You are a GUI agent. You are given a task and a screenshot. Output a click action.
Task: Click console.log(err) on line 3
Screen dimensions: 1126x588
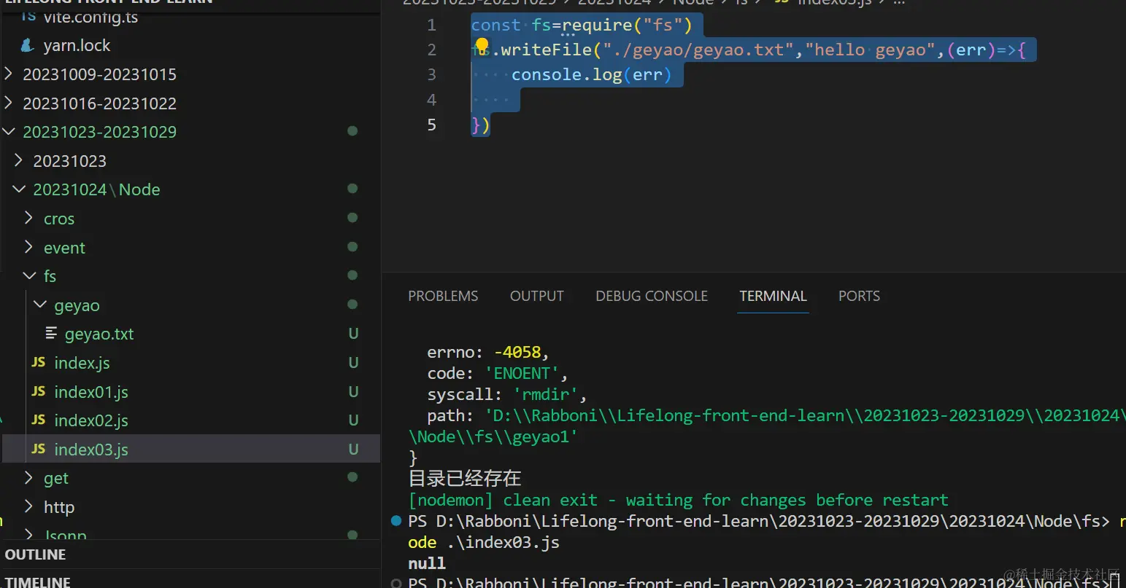(591, 74)
